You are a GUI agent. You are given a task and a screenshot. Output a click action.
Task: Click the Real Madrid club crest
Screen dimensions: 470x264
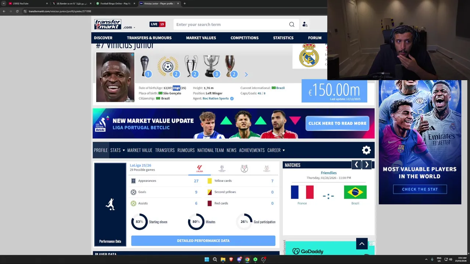309,55
